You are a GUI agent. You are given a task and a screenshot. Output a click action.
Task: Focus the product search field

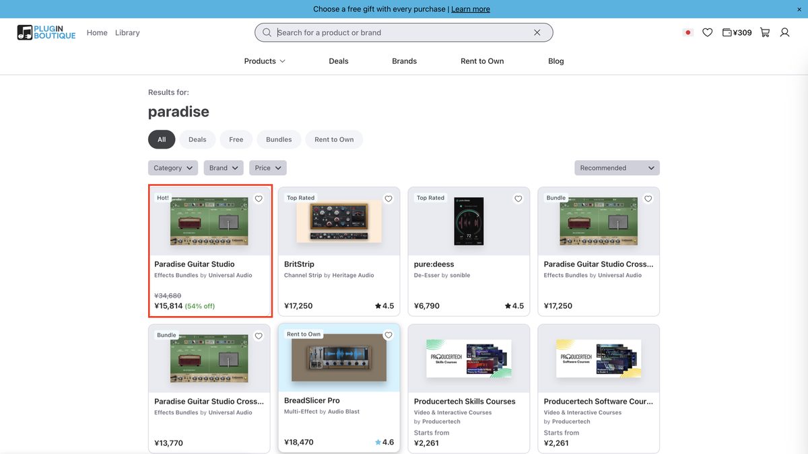[404, 32]
